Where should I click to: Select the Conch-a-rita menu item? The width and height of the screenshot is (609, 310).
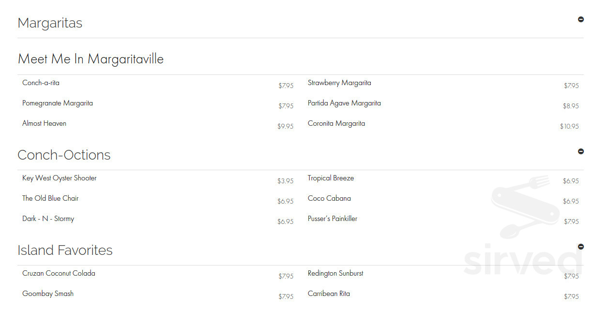pos(41,83)
